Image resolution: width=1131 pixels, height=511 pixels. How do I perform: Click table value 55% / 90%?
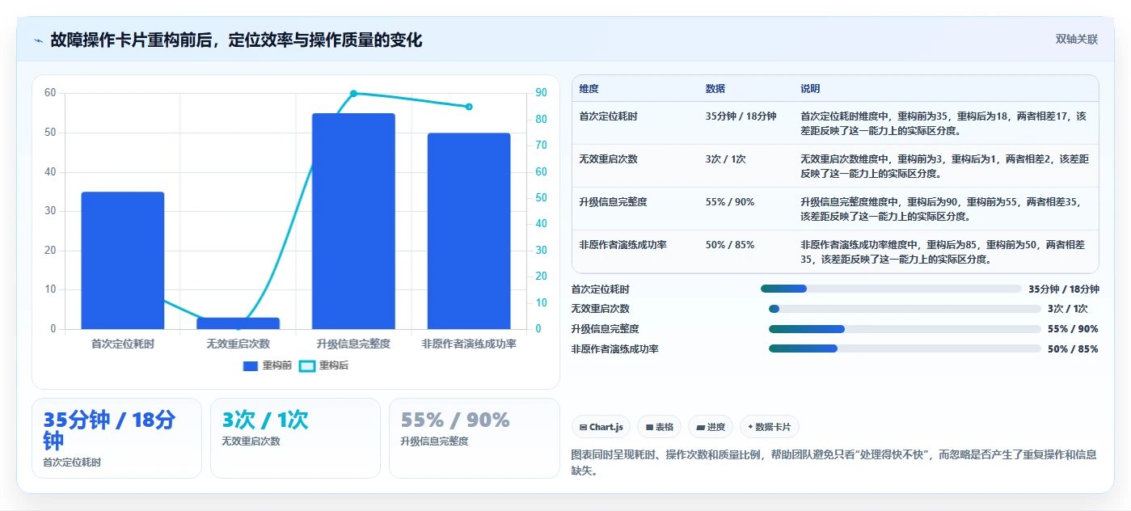click(729, 202)
